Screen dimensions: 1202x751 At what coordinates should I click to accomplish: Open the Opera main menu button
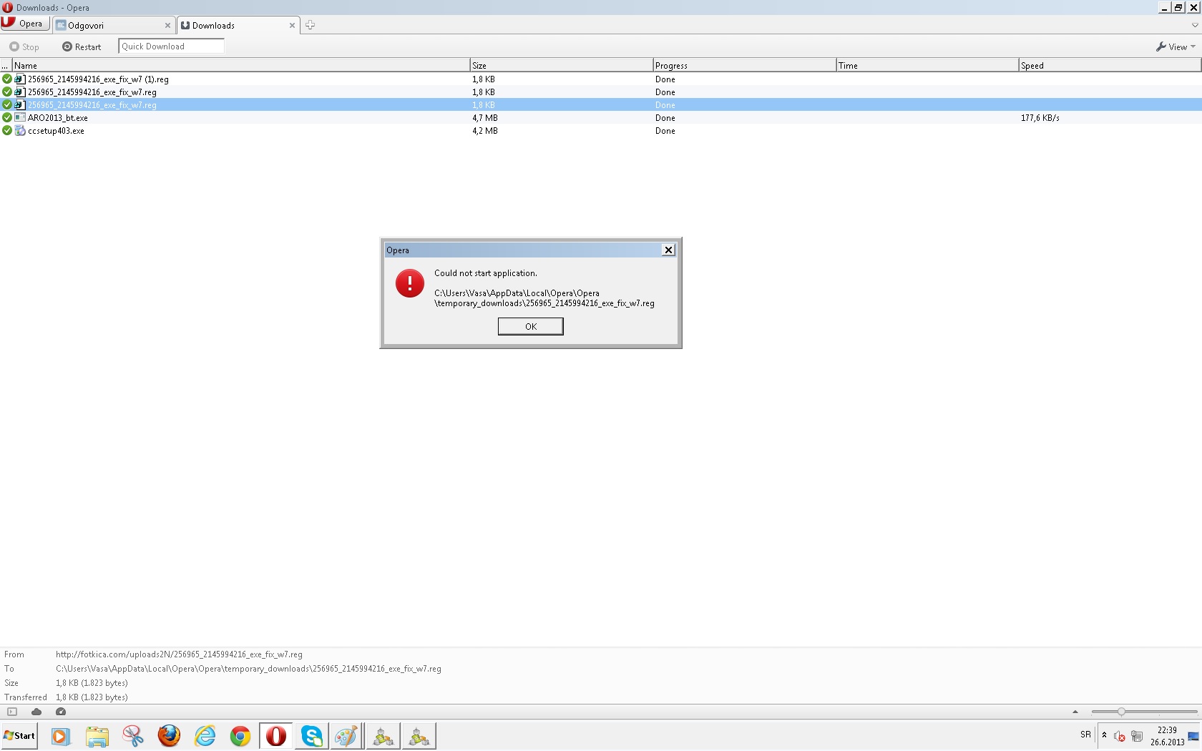pos(25,24)
